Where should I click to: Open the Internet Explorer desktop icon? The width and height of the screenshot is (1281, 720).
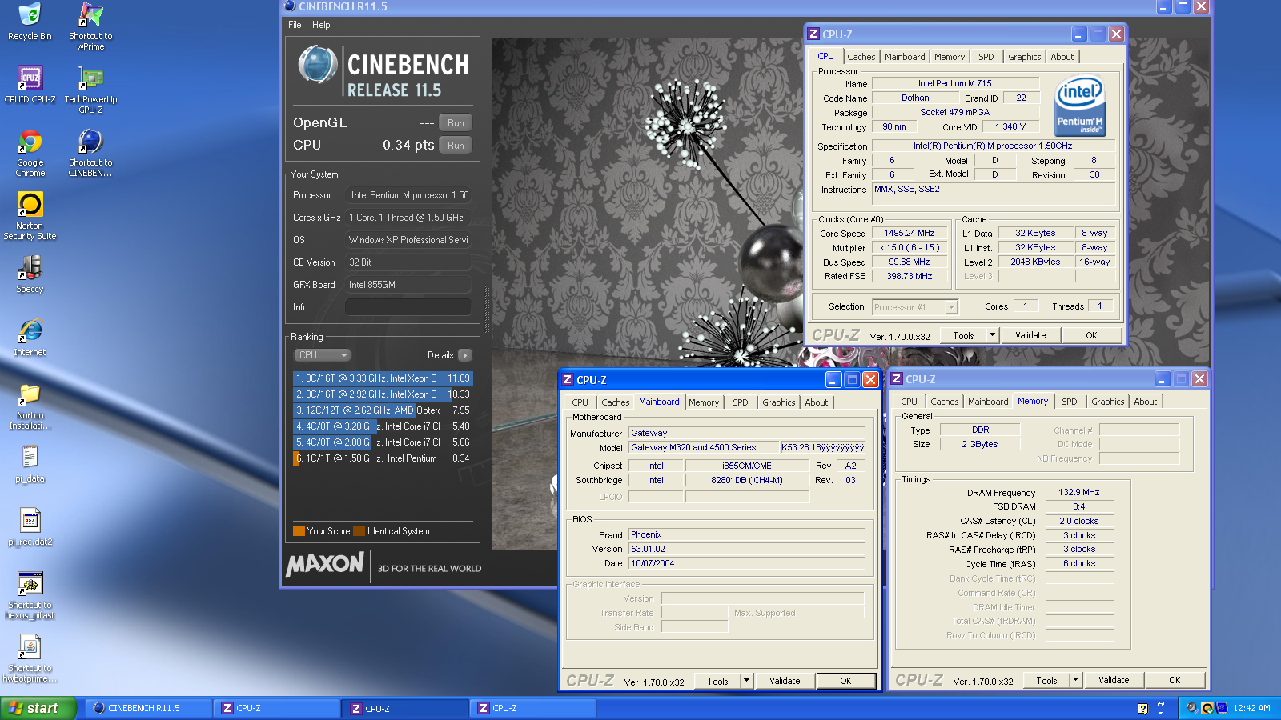tap(30, 338)
